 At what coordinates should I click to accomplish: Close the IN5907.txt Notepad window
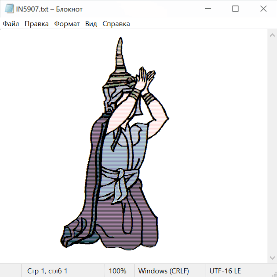[263, 9]
